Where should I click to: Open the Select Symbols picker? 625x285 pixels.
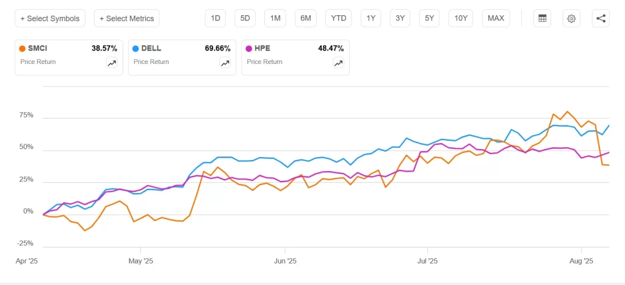[x=50, y=18]
